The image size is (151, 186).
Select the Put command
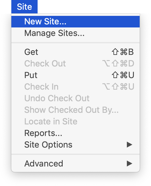pyautogui.click(x=75, y=75)
